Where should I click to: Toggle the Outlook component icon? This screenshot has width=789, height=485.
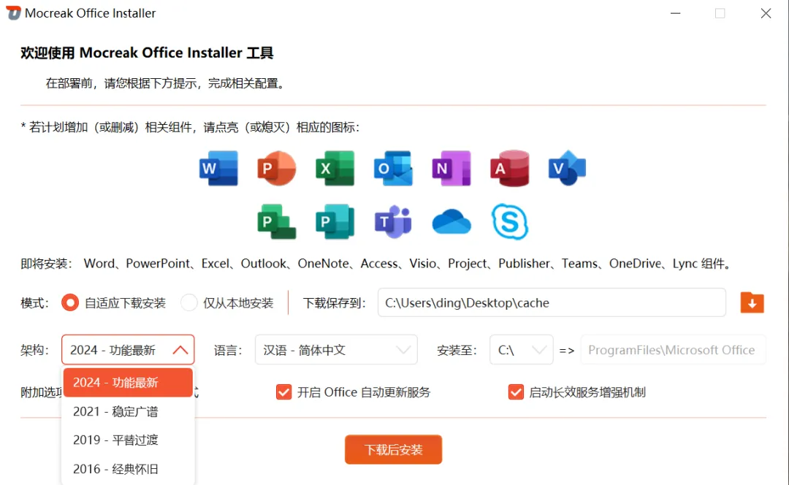point(393,168)
